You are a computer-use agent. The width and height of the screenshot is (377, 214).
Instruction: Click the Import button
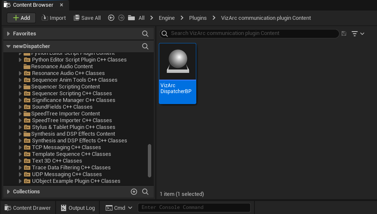pos(53,18)
